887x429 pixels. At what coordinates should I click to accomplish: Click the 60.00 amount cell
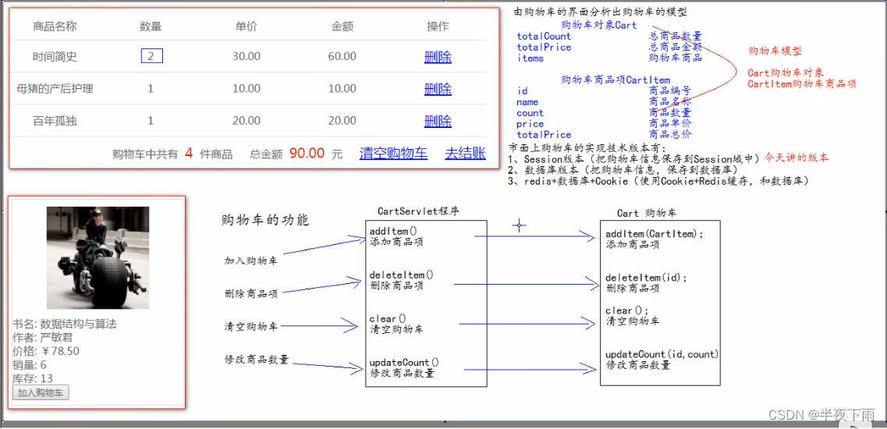[342, 57]
